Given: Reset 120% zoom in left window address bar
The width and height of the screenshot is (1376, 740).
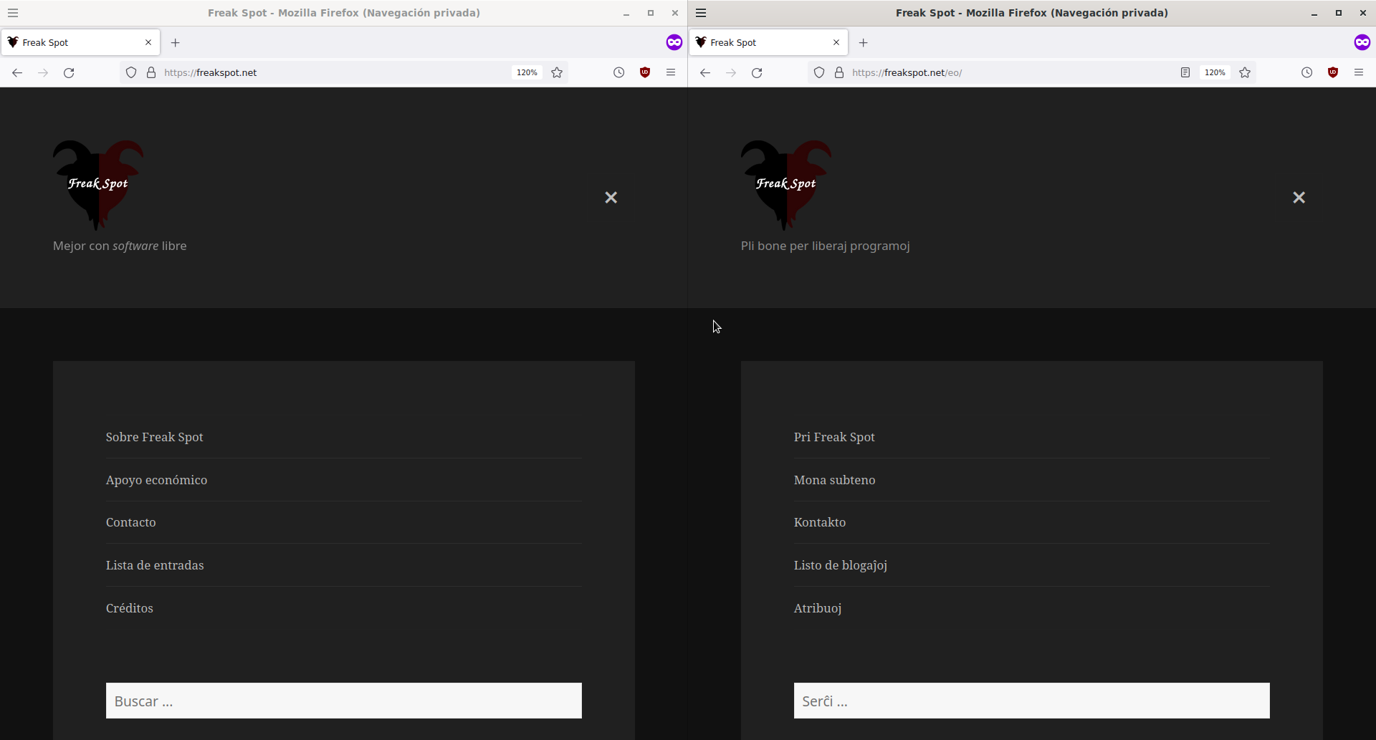Looking at the screenshot, I should [x=527, y=72].
